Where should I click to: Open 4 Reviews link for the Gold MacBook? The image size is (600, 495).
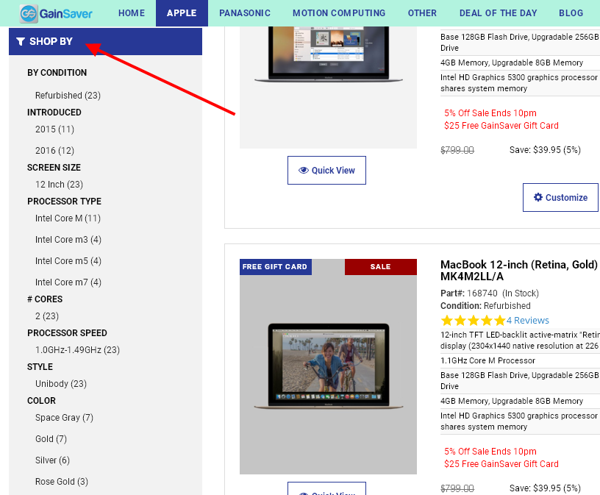tap(528, 321)
